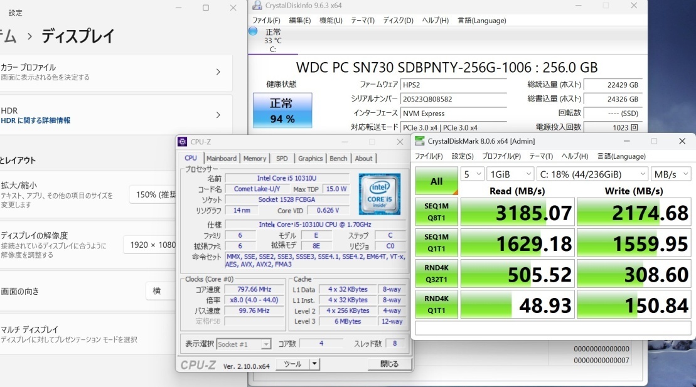Click the firmware field showing HPS2

454,85
